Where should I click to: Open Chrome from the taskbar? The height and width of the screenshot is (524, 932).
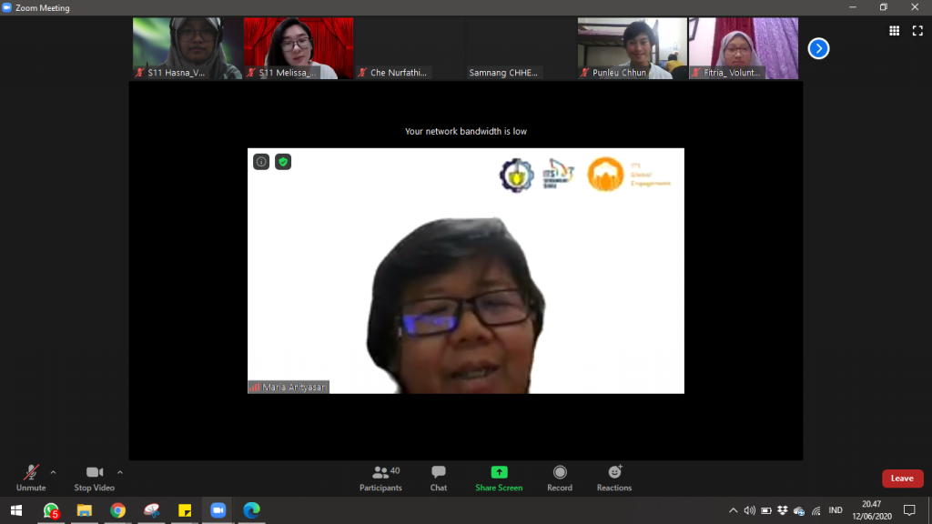point(117,510)
